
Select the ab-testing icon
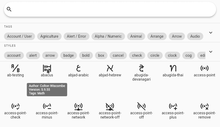15,68
